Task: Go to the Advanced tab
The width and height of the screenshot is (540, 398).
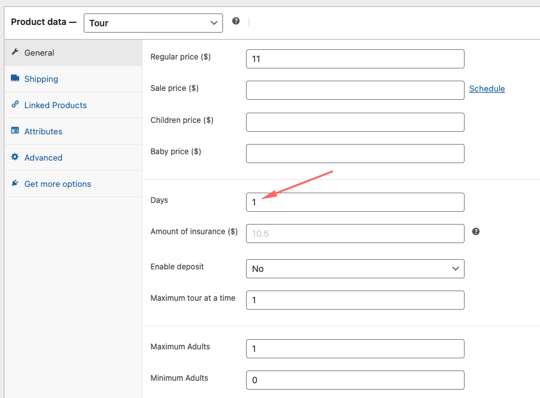Action: (73, 157)
